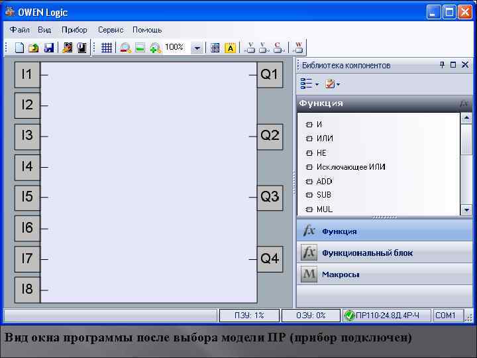
Task: Switch to the Функция category tab
Action: tap(384, 231)
